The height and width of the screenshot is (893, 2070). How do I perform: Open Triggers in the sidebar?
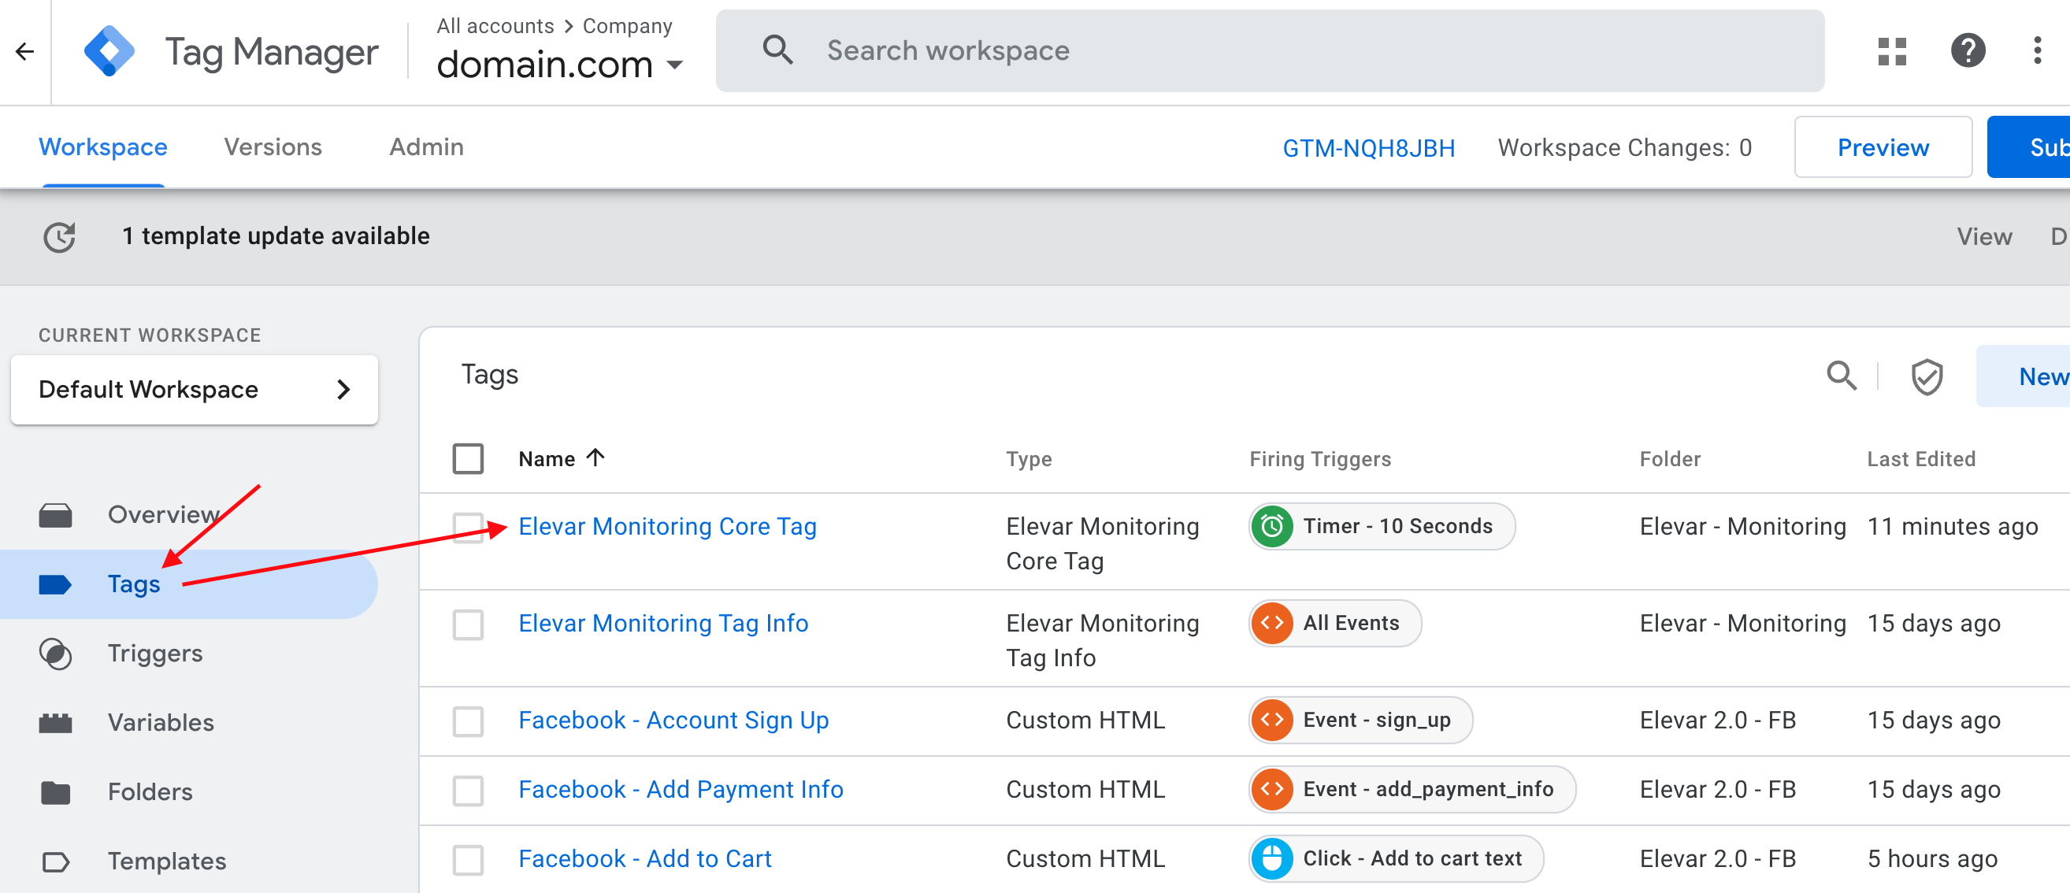154,654
